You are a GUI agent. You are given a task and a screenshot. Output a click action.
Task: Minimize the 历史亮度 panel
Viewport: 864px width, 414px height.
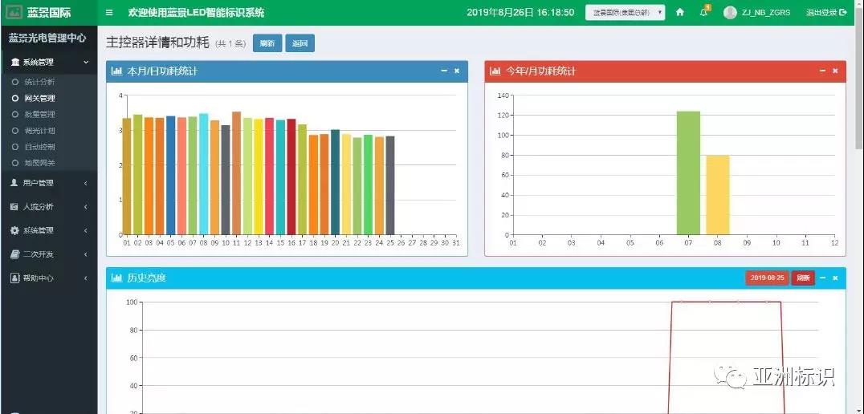[822, 278]
